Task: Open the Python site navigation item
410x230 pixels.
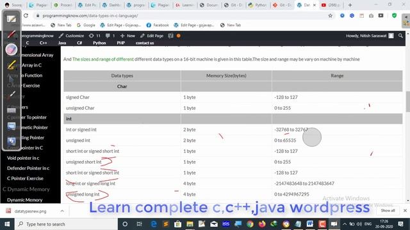Action: pyautogui.click(x=99, y=43)
